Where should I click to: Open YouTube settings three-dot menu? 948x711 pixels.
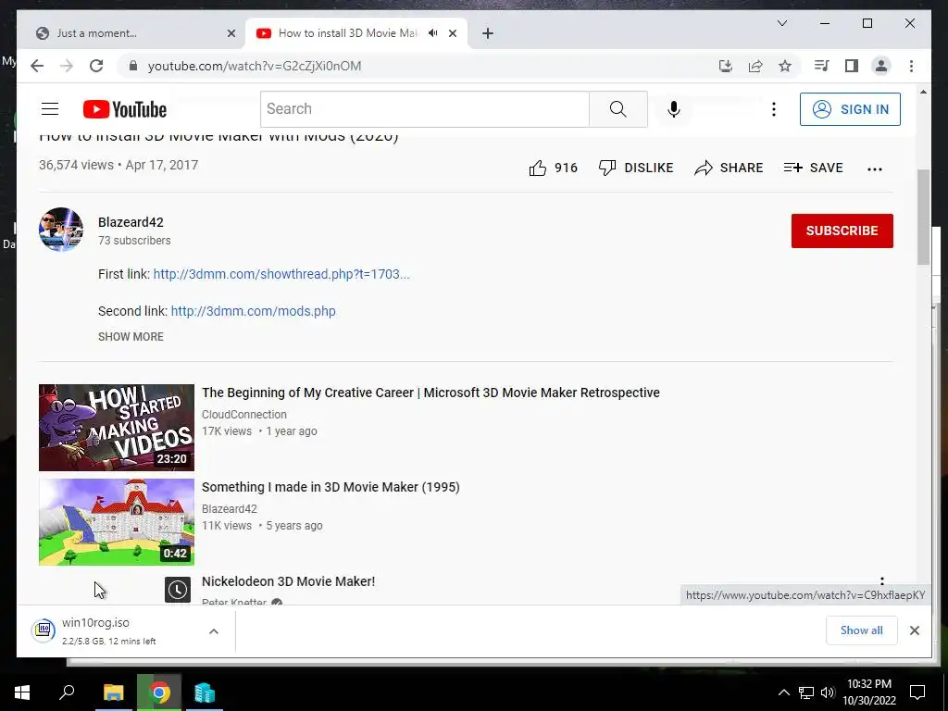(x=773, y=109)
